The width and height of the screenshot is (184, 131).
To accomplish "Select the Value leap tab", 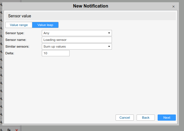I will [x=45, y=25].
